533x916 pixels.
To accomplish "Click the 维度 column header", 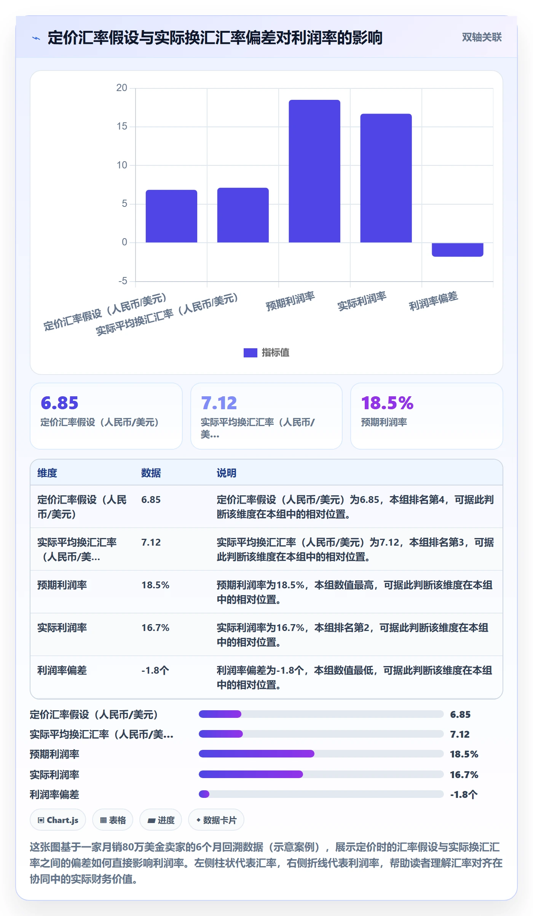I will 47,473.
